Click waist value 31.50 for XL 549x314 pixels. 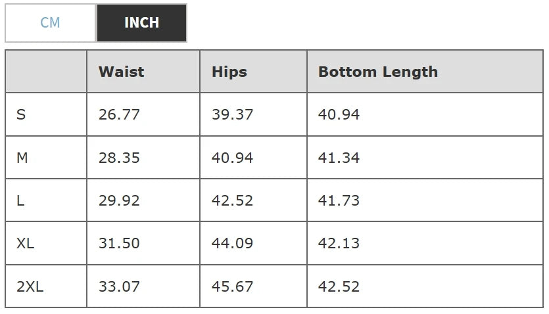[119, 244]
